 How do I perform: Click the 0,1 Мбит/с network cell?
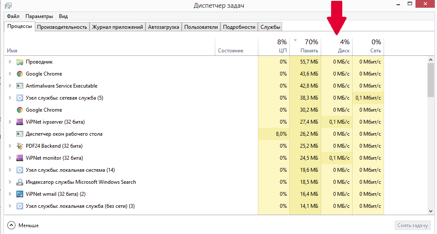369,98
